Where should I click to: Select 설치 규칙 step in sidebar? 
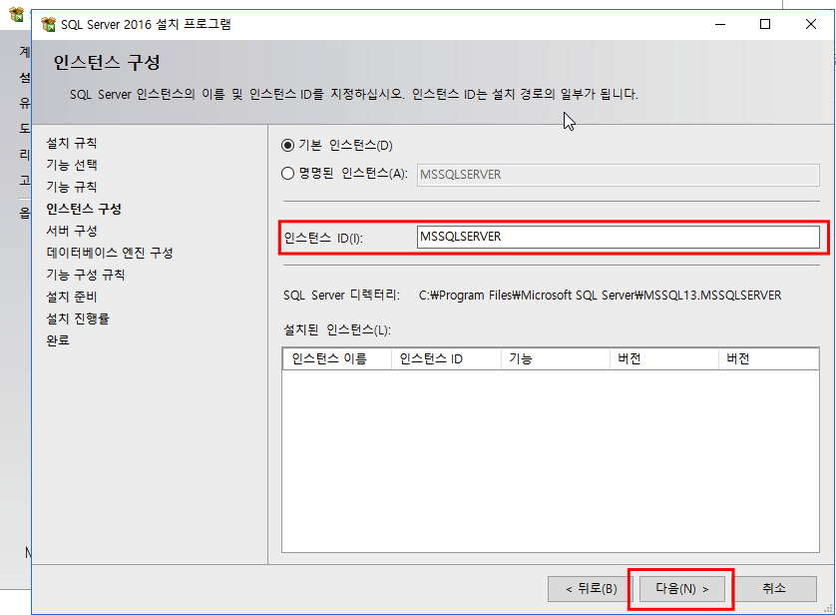tap(72, 143)
